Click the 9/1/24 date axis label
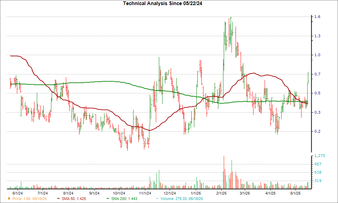Viewport: 338px width, 203px height. [x=94, y=193]
